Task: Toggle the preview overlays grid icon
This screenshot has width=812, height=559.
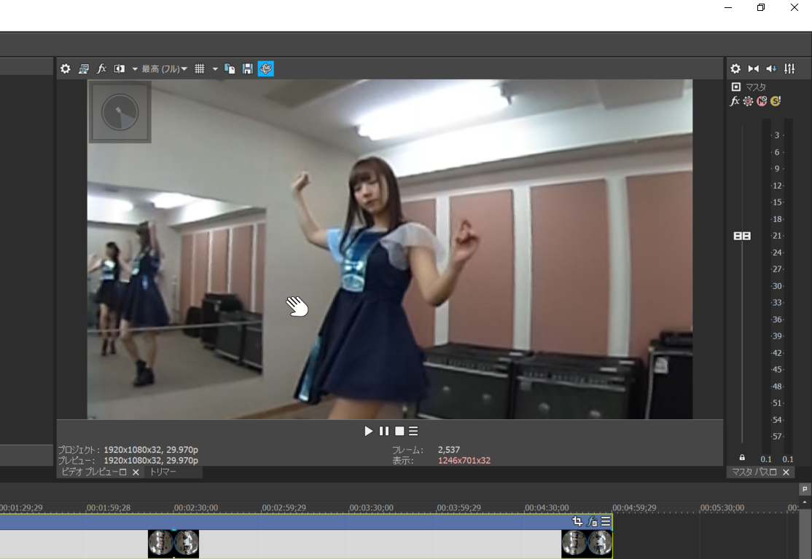Action: (200, 68)
